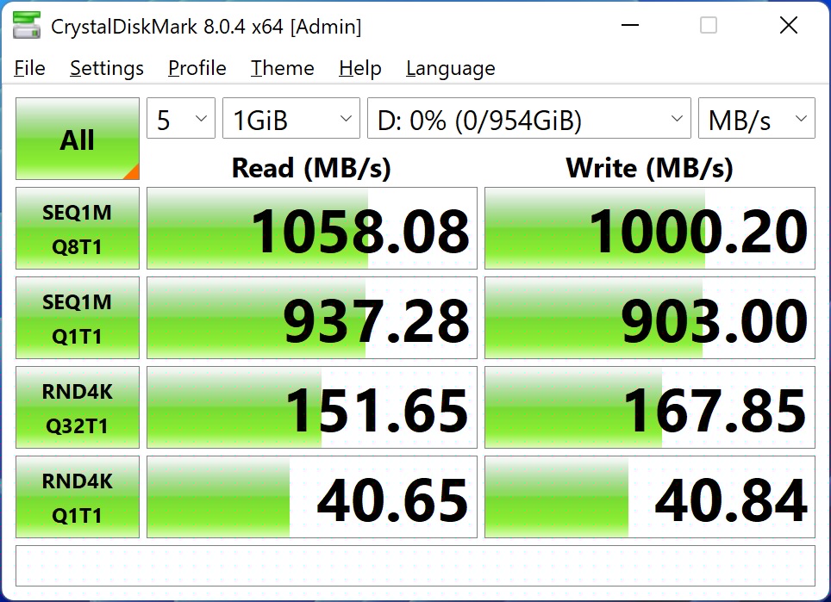831x602 pixels.
Task: Open the File menu
Action: click(x=29, y=68)
